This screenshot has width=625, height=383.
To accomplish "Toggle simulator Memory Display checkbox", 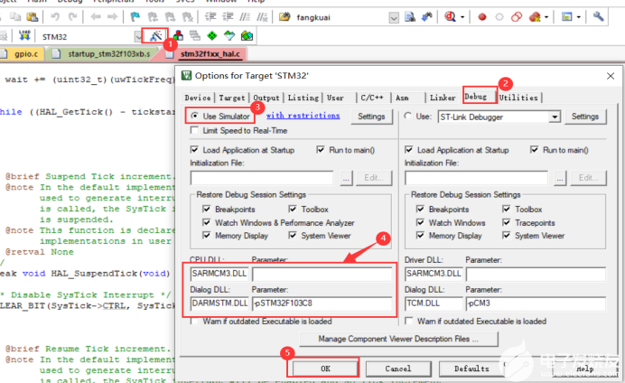I will tap(207, 236).
